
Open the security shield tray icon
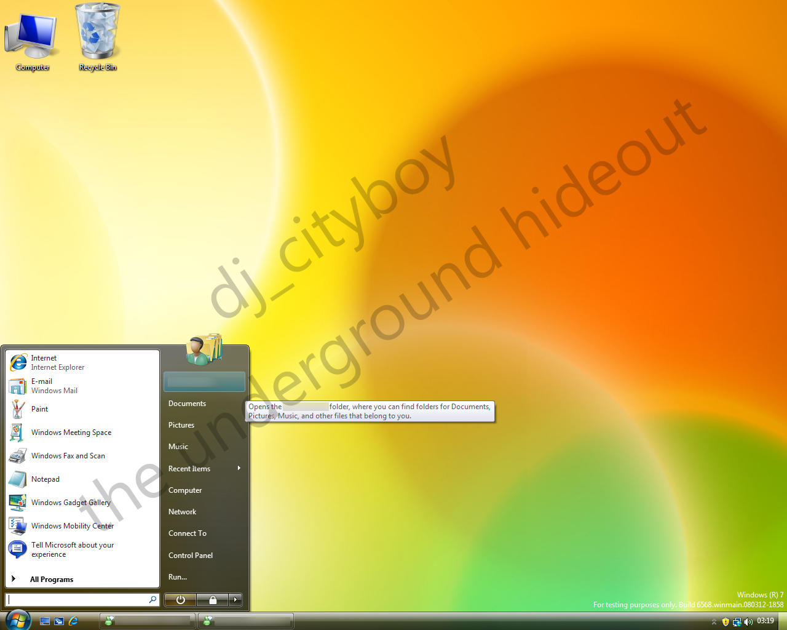coord(726,622)
